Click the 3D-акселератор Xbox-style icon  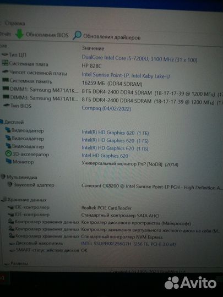point(8,153)
